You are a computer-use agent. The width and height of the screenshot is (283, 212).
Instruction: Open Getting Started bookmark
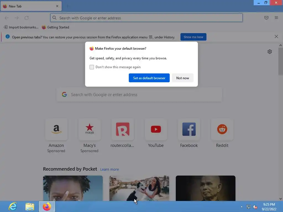click(x=55, y=27)
